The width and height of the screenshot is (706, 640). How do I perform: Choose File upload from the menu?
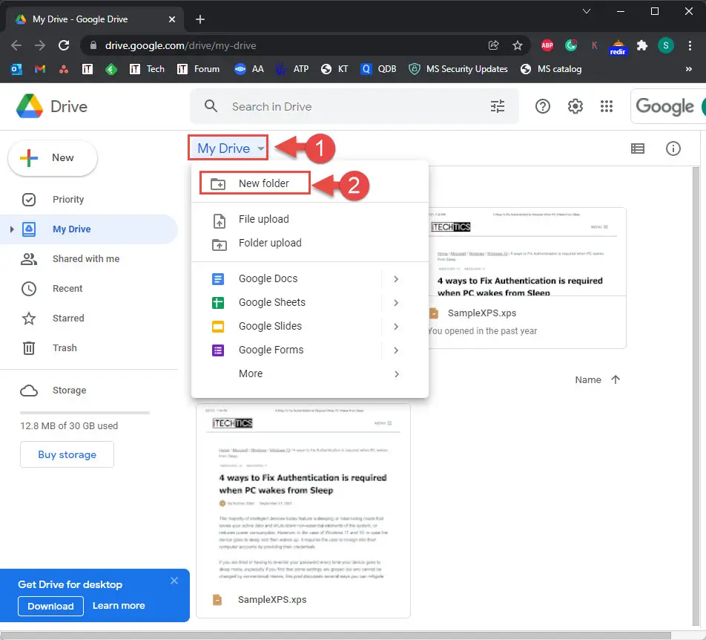[x=309, y=220]
